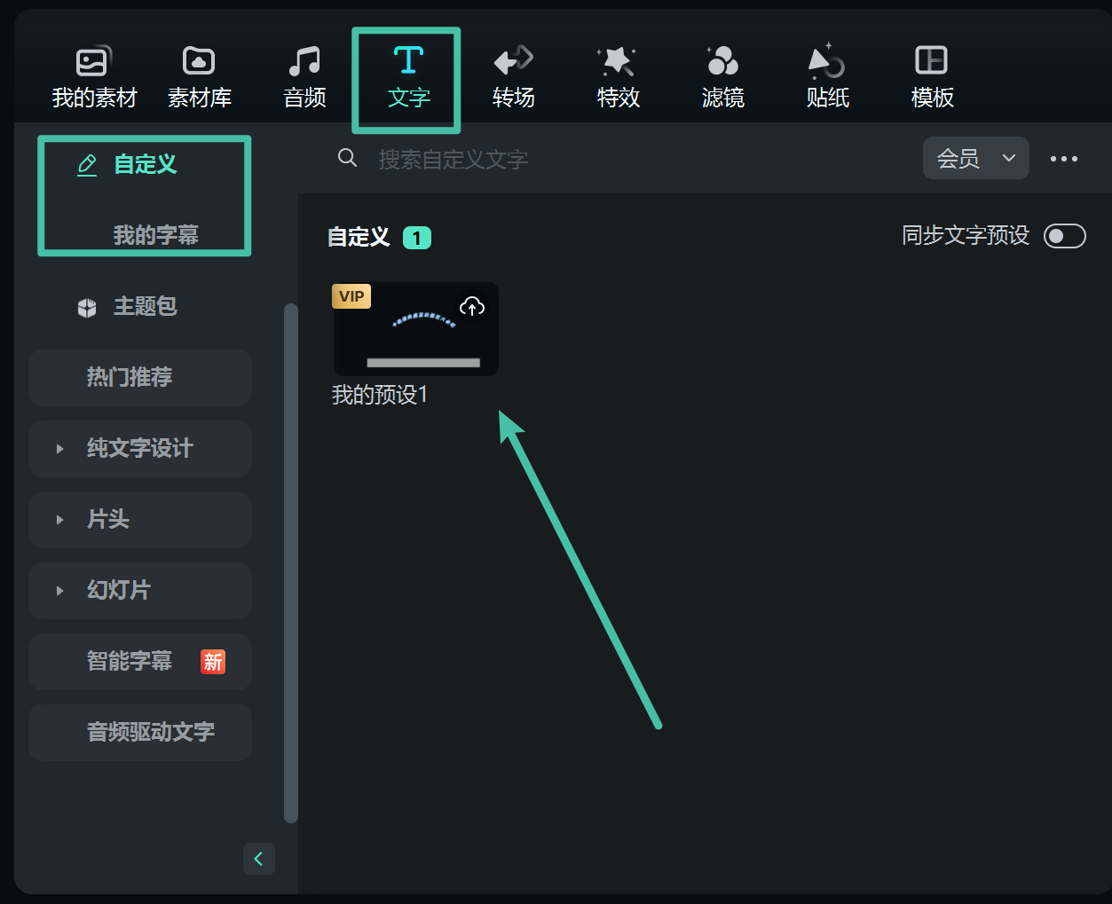Click the cloud upload icon on 我的预设1

point(471,306)
